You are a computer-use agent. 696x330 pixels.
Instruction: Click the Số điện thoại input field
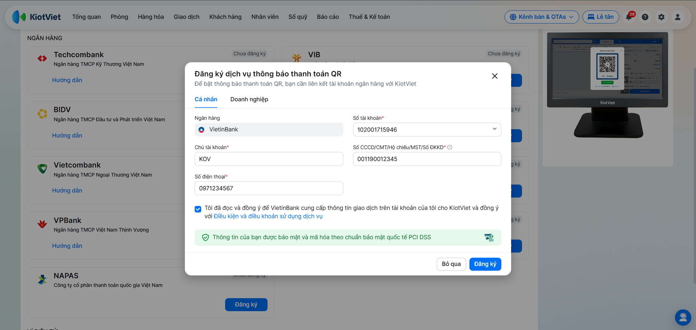pos(269,188)
